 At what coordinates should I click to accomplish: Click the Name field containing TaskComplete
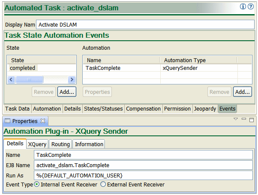(143, 155)
